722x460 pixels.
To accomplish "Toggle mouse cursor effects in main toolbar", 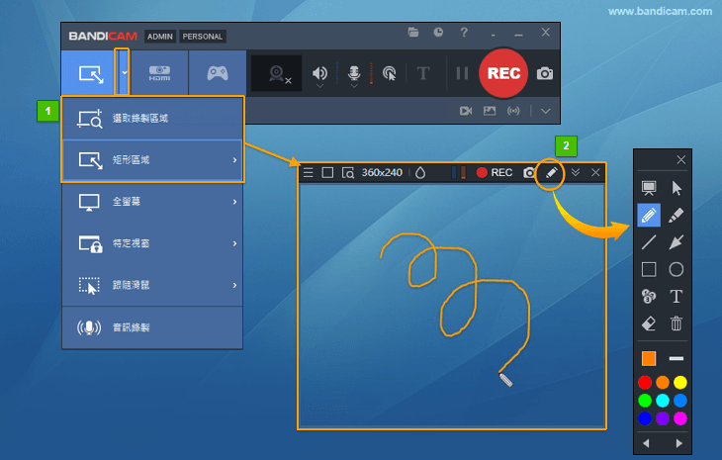I will 390,73.
